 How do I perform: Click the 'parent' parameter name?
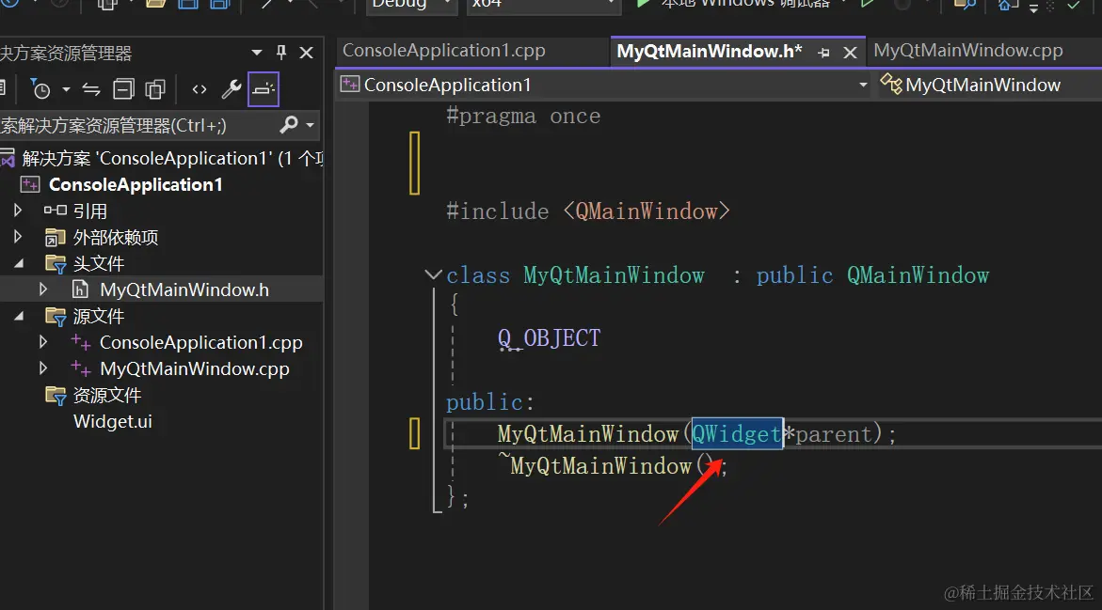tap(834, 434)
